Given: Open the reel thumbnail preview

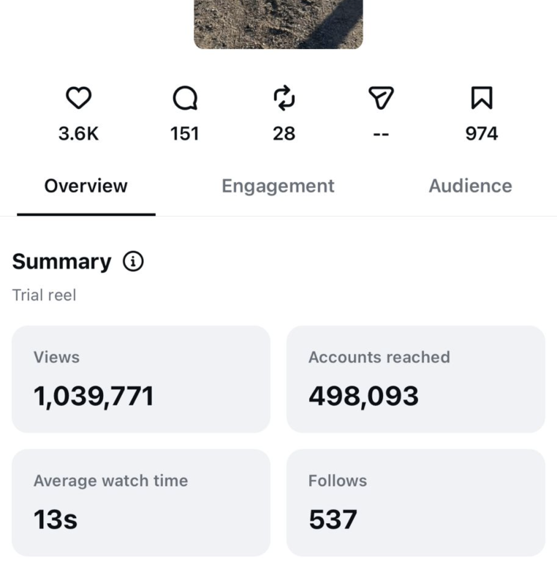Looking at the screenshot, I should (x=278, y=24).
